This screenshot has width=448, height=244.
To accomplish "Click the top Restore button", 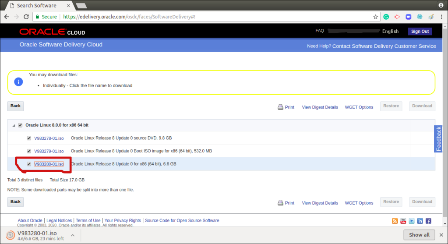I will point(391,106).
